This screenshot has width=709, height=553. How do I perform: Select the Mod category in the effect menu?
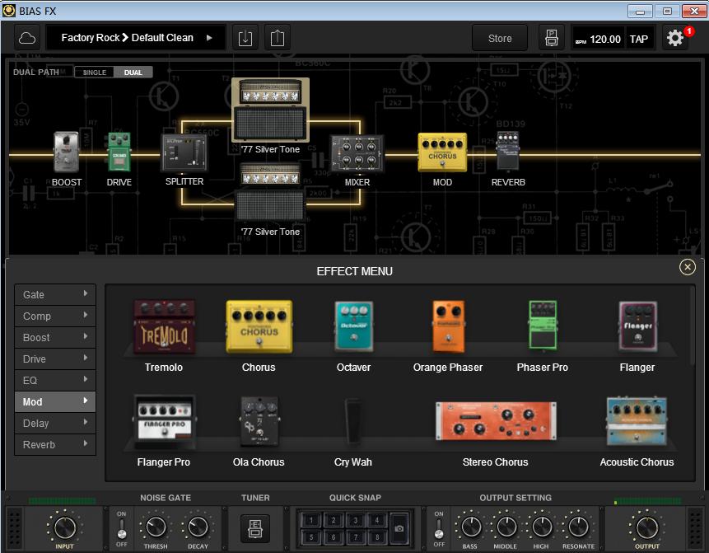pos(54,401)
